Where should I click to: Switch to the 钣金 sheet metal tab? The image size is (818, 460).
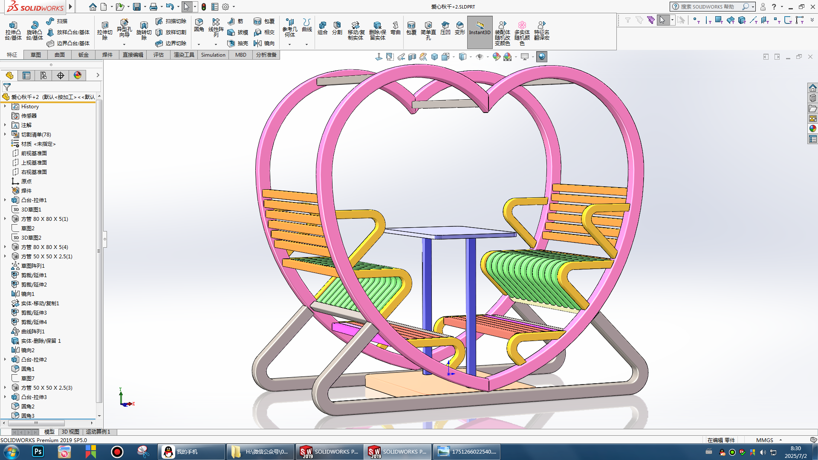point(84,55)
